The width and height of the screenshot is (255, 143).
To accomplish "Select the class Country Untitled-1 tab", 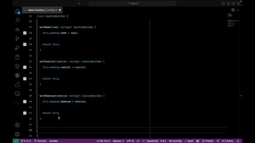I will [x=42, y=10].
